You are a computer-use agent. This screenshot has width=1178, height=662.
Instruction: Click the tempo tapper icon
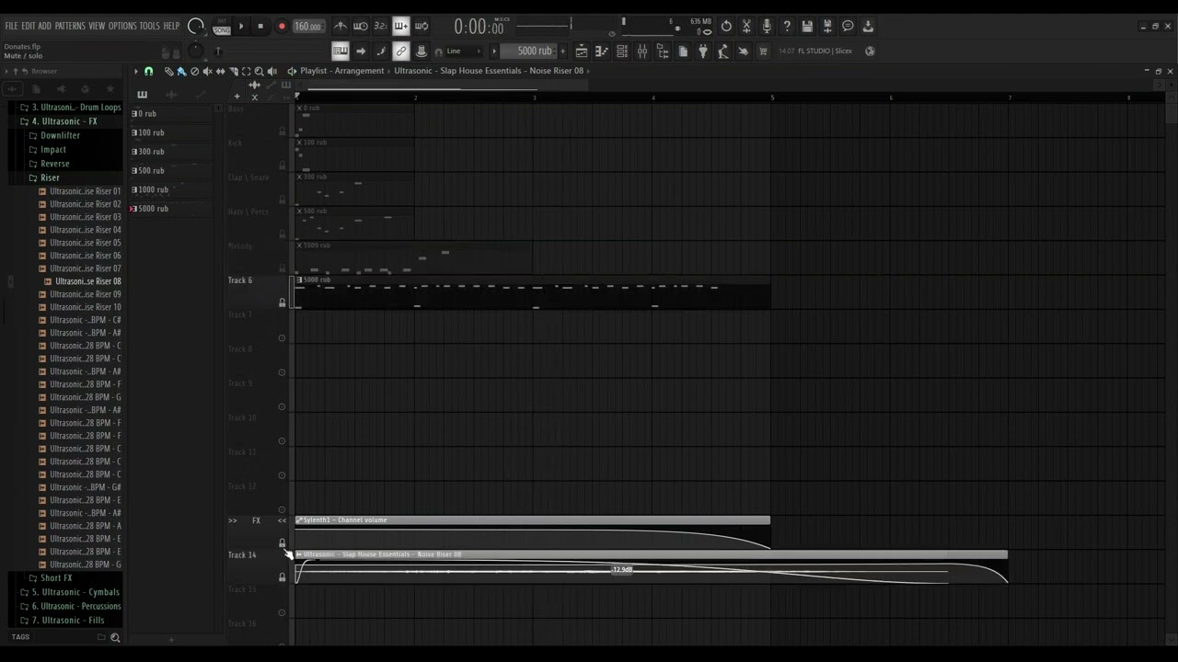[723, 51]
